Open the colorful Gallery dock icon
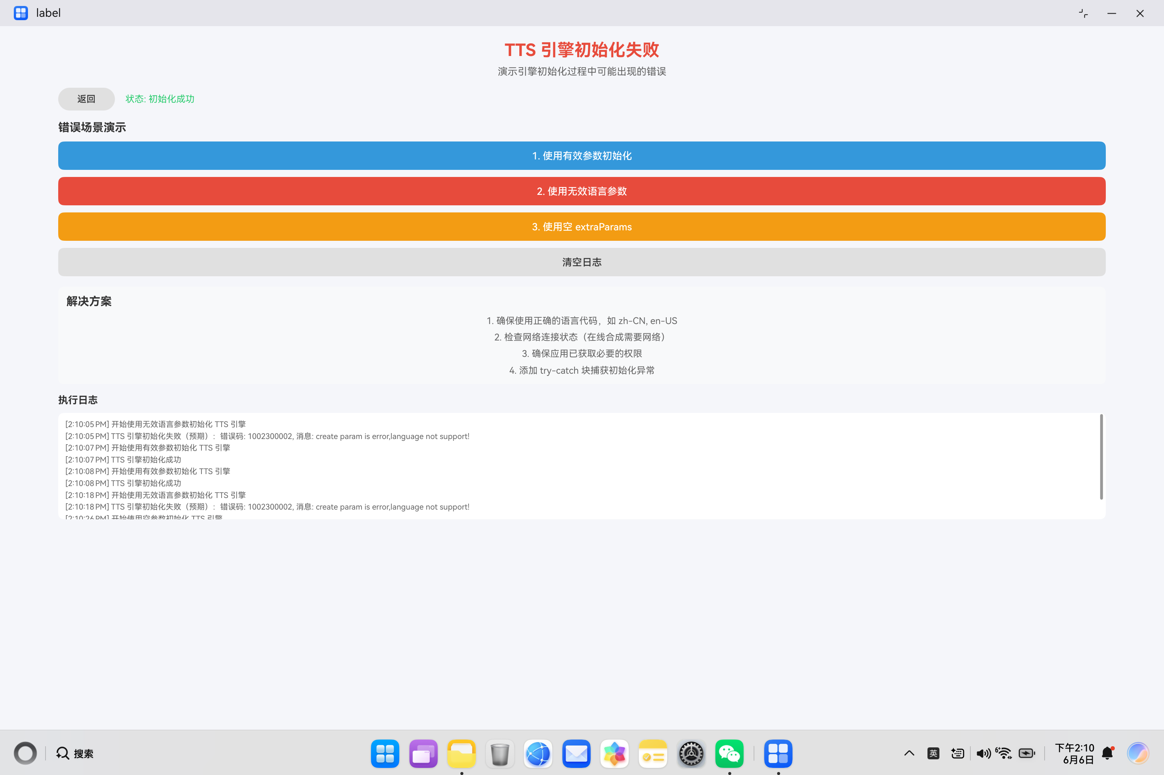Viewport: 1164px width, 775px height. coord(614,754)
